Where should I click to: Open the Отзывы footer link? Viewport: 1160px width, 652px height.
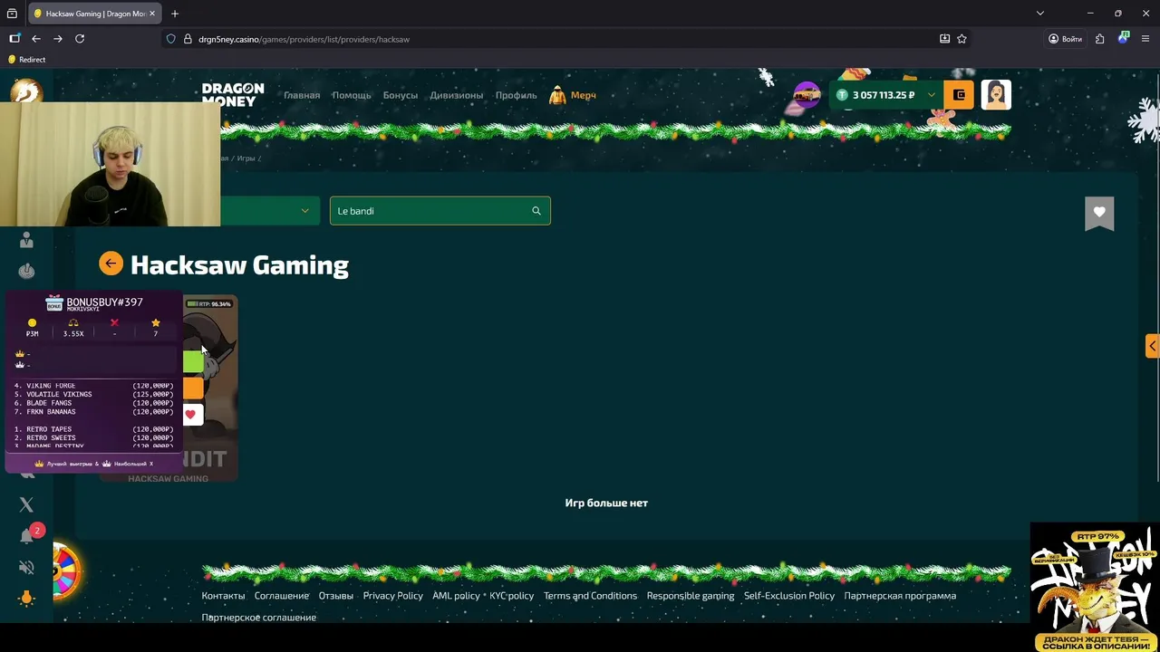(x=336, y=596)
